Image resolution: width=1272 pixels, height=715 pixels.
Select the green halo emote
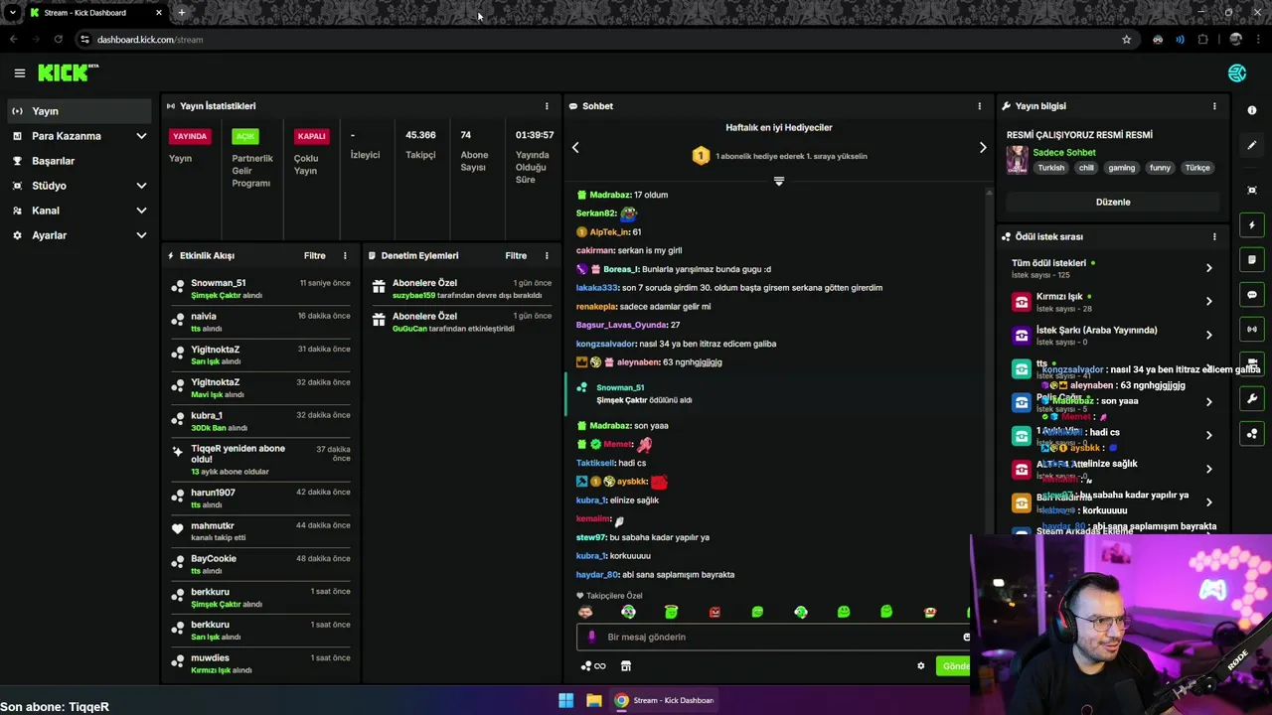(x=671, y=612)
